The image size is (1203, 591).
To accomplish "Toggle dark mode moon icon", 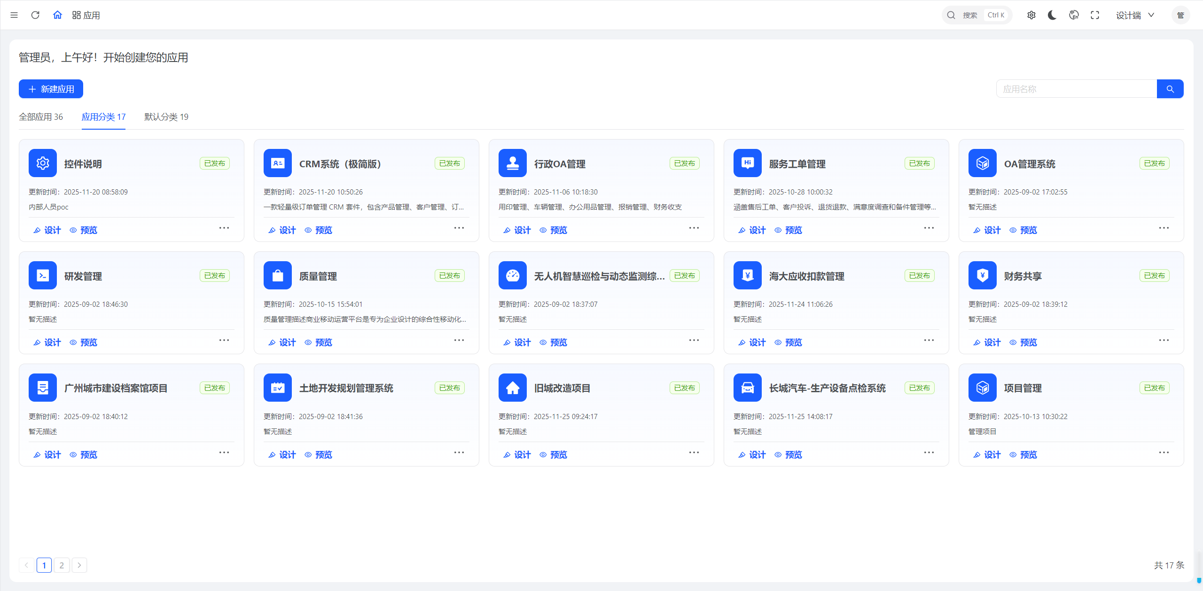I will (x=1052, y=15).
